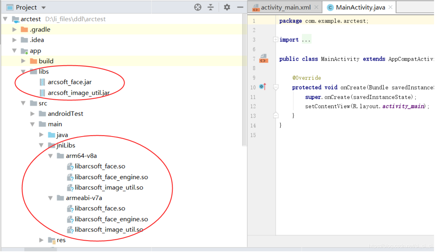Switch to the activity_main.xml tab
The image size is (435, 252).
click(x=285, y=6)
